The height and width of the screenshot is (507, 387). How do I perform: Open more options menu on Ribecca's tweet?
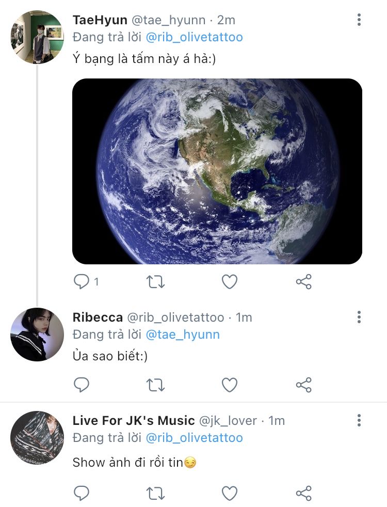[359, 317]
